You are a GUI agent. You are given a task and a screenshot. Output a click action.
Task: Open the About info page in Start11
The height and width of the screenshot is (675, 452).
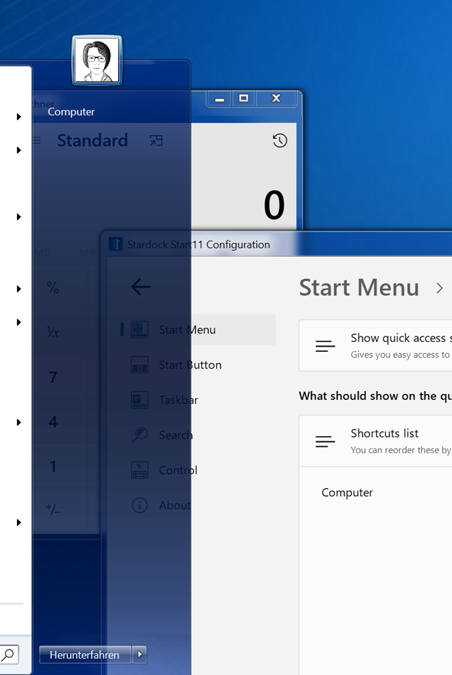pos(174,505)
